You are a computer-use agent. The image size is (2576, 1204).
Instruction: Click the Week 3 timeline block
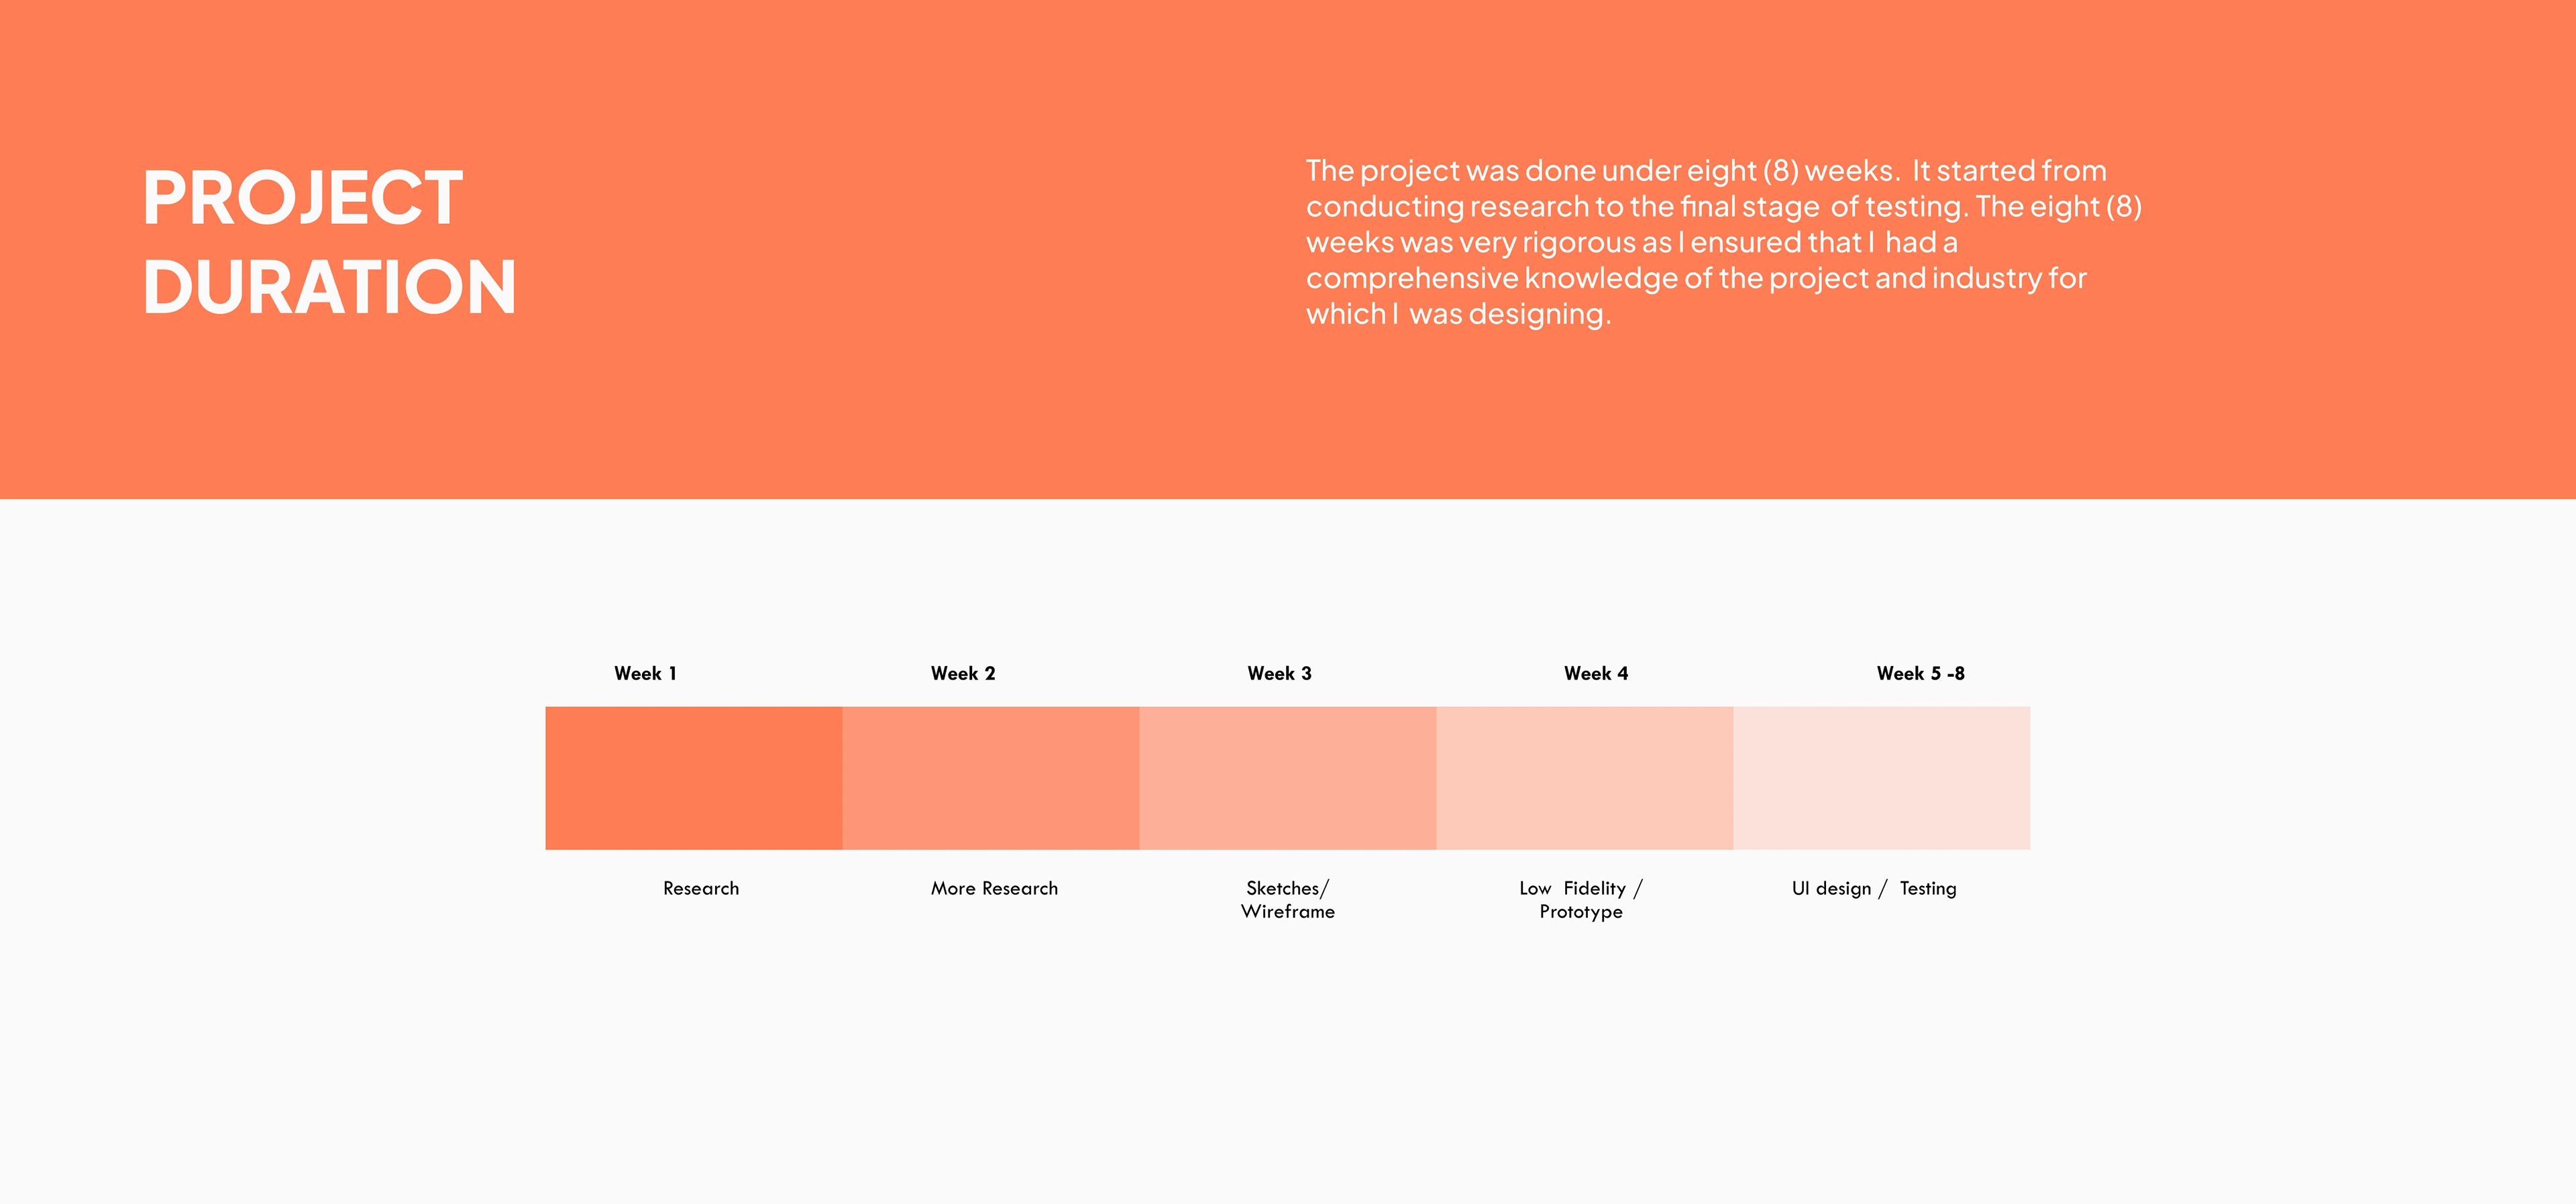click(x=1287, y=778)
